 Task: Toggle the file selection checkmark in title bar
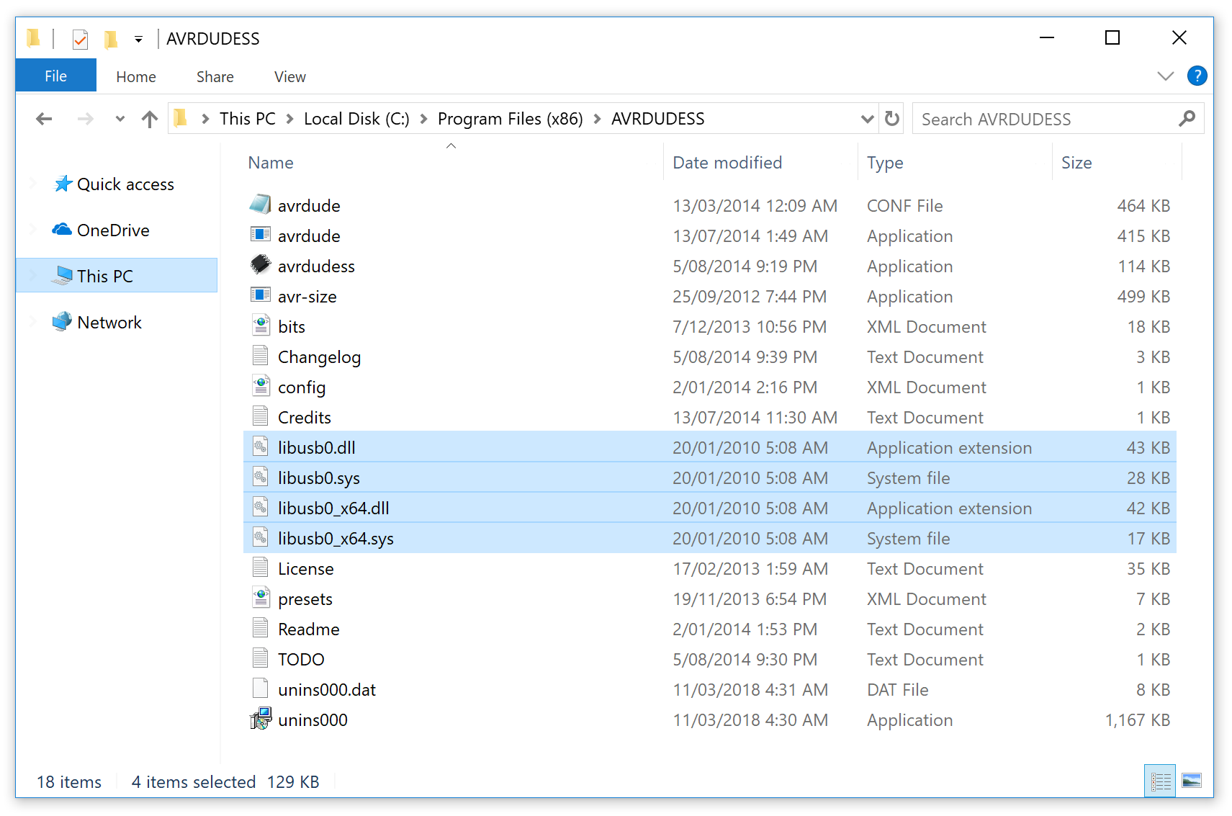[x=79, y=38]
